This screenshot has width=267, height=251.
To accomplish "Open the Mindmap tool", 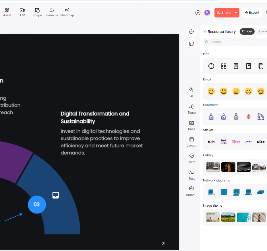I will click(67, 12).
